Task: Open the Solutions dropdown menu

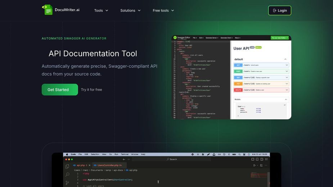Action: pyautogui.click(x=130, y=10)
